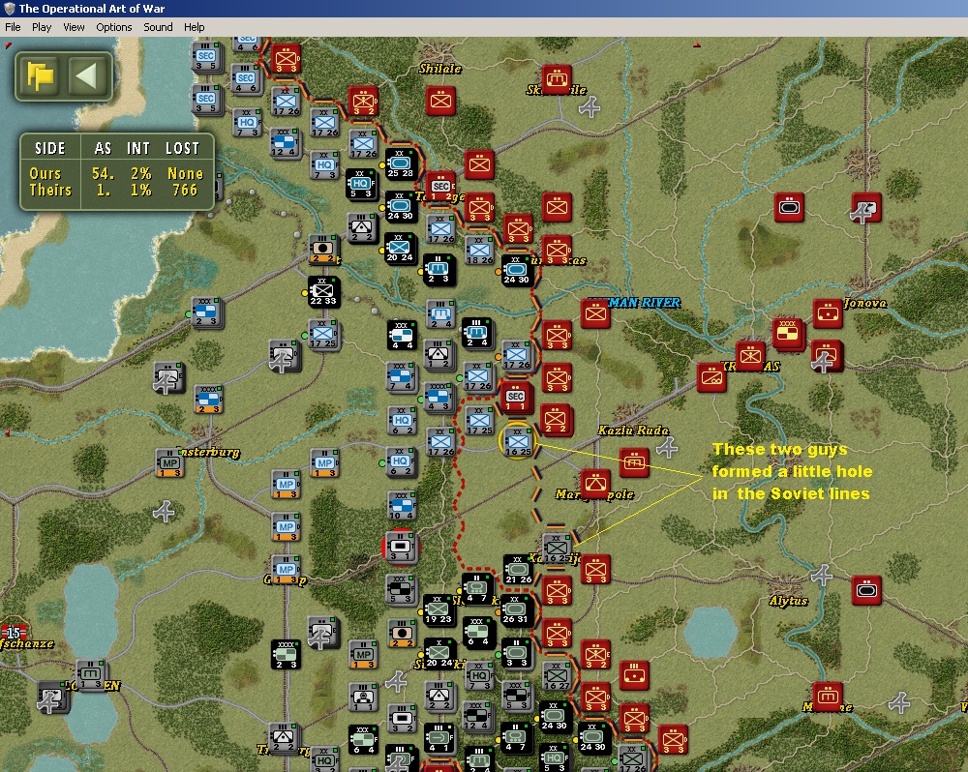Select the army counter XXXX 4 3
Image resolution: width=968 pixels, height=772 pixels.
click(439, 398)
